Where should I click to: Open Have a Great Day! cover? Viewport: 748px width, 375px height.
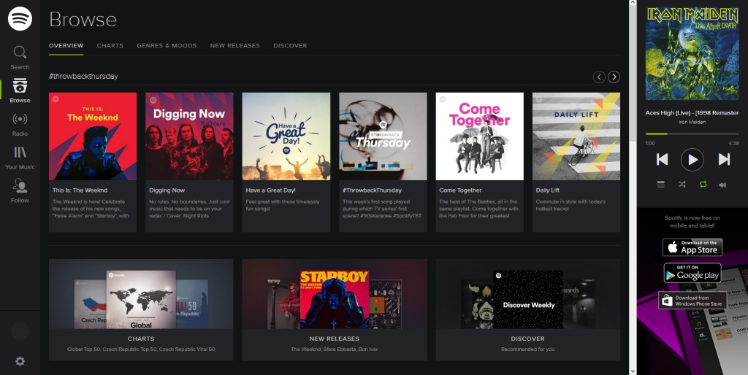[x=286, y=136]
